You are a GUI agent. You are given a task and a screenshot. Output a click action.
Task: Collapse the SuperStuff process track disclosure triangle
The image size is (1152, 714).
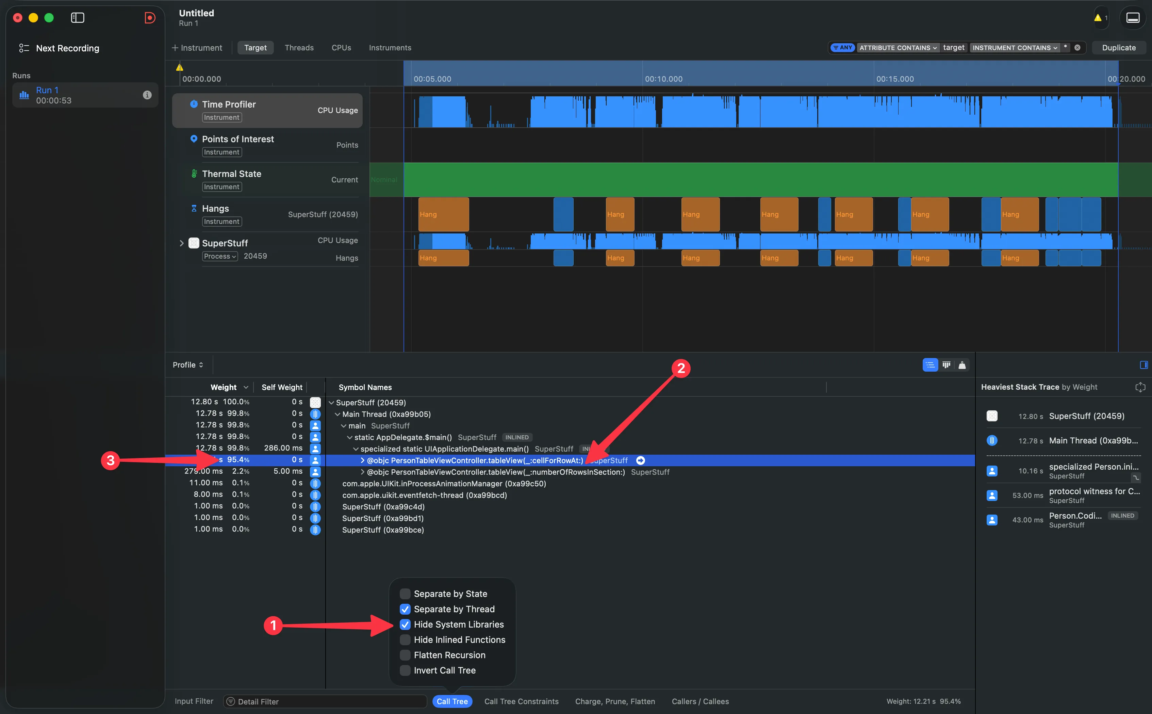(x=182, y=243)
